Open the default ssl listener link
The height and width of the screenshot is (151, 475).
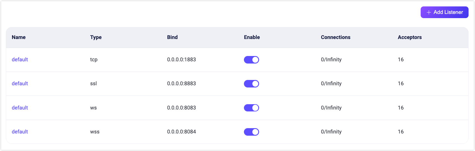click(x=20, y=84)
